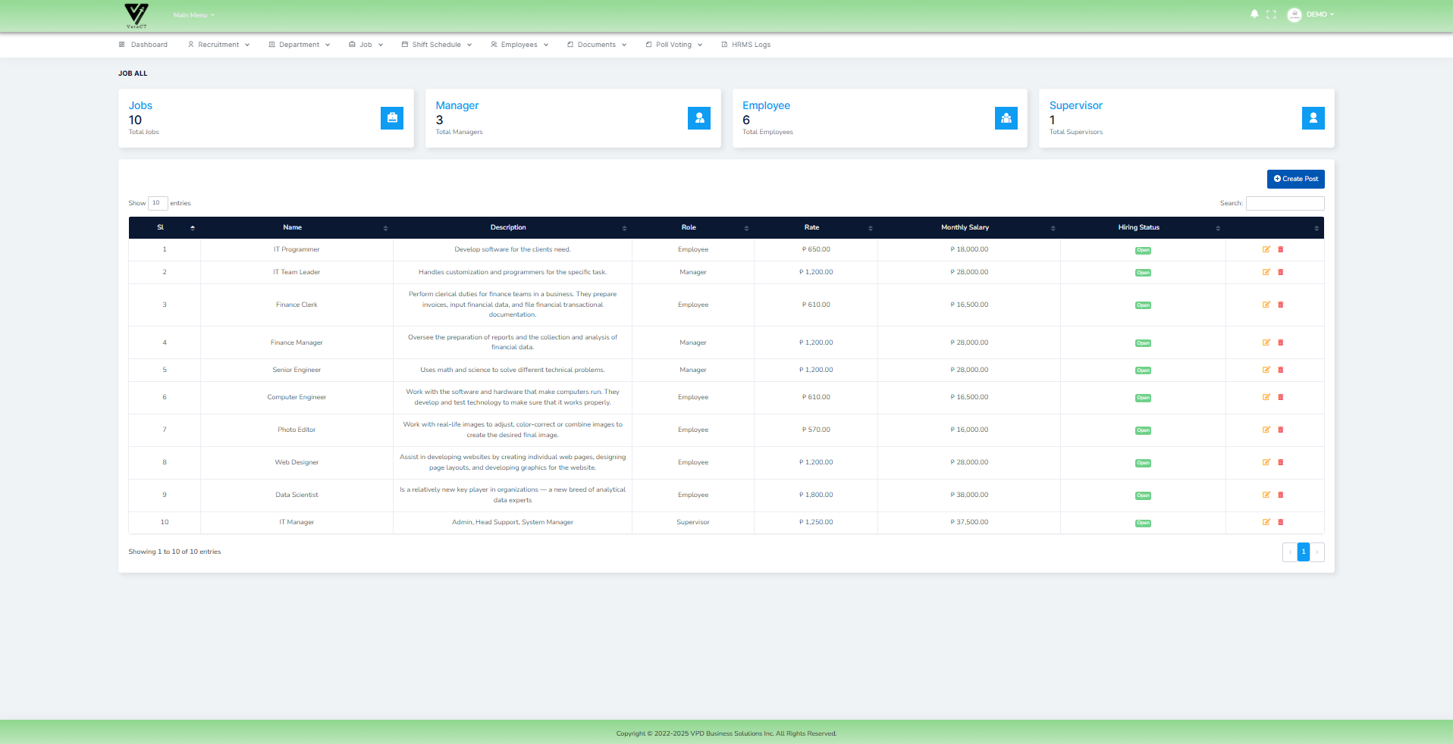The height and width of the screenshot is (744, 1453).
Task: Click the user avatar icon in navbar
Action: 1293,14
